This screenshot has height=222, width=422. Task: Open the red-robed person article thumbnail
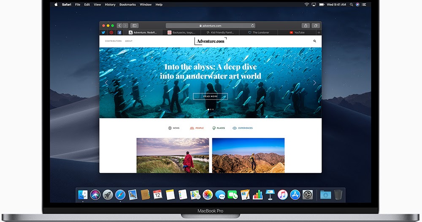pyautogui.click(x=173, y=155)
